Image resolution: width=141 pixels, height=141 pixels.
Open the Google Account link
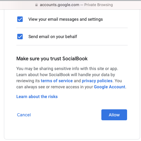(x=110, y=87)
